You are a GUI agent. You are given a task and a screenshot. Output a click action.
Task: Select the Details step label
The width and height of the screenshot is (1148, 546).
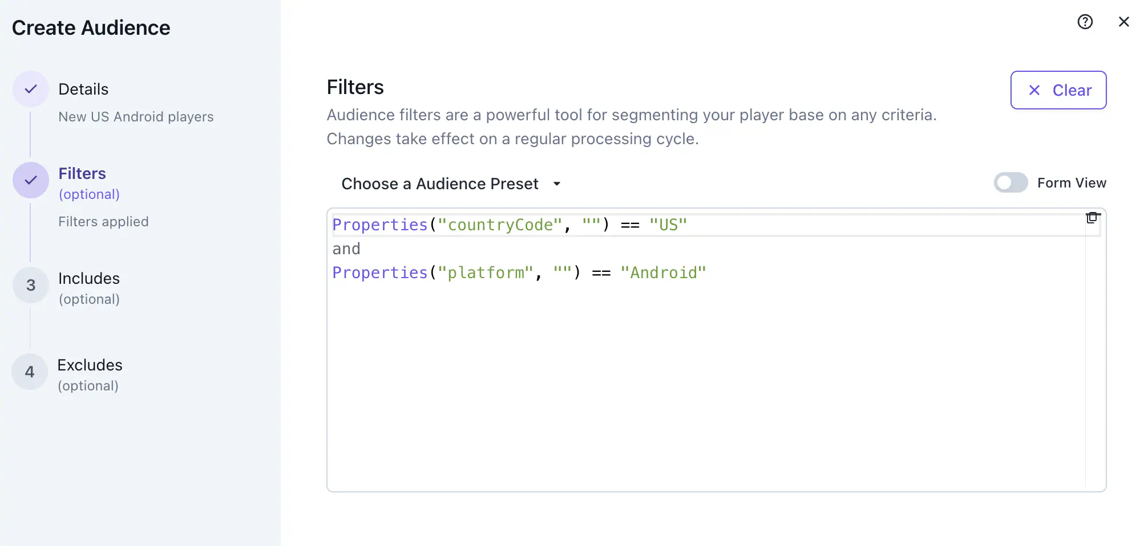83,89
